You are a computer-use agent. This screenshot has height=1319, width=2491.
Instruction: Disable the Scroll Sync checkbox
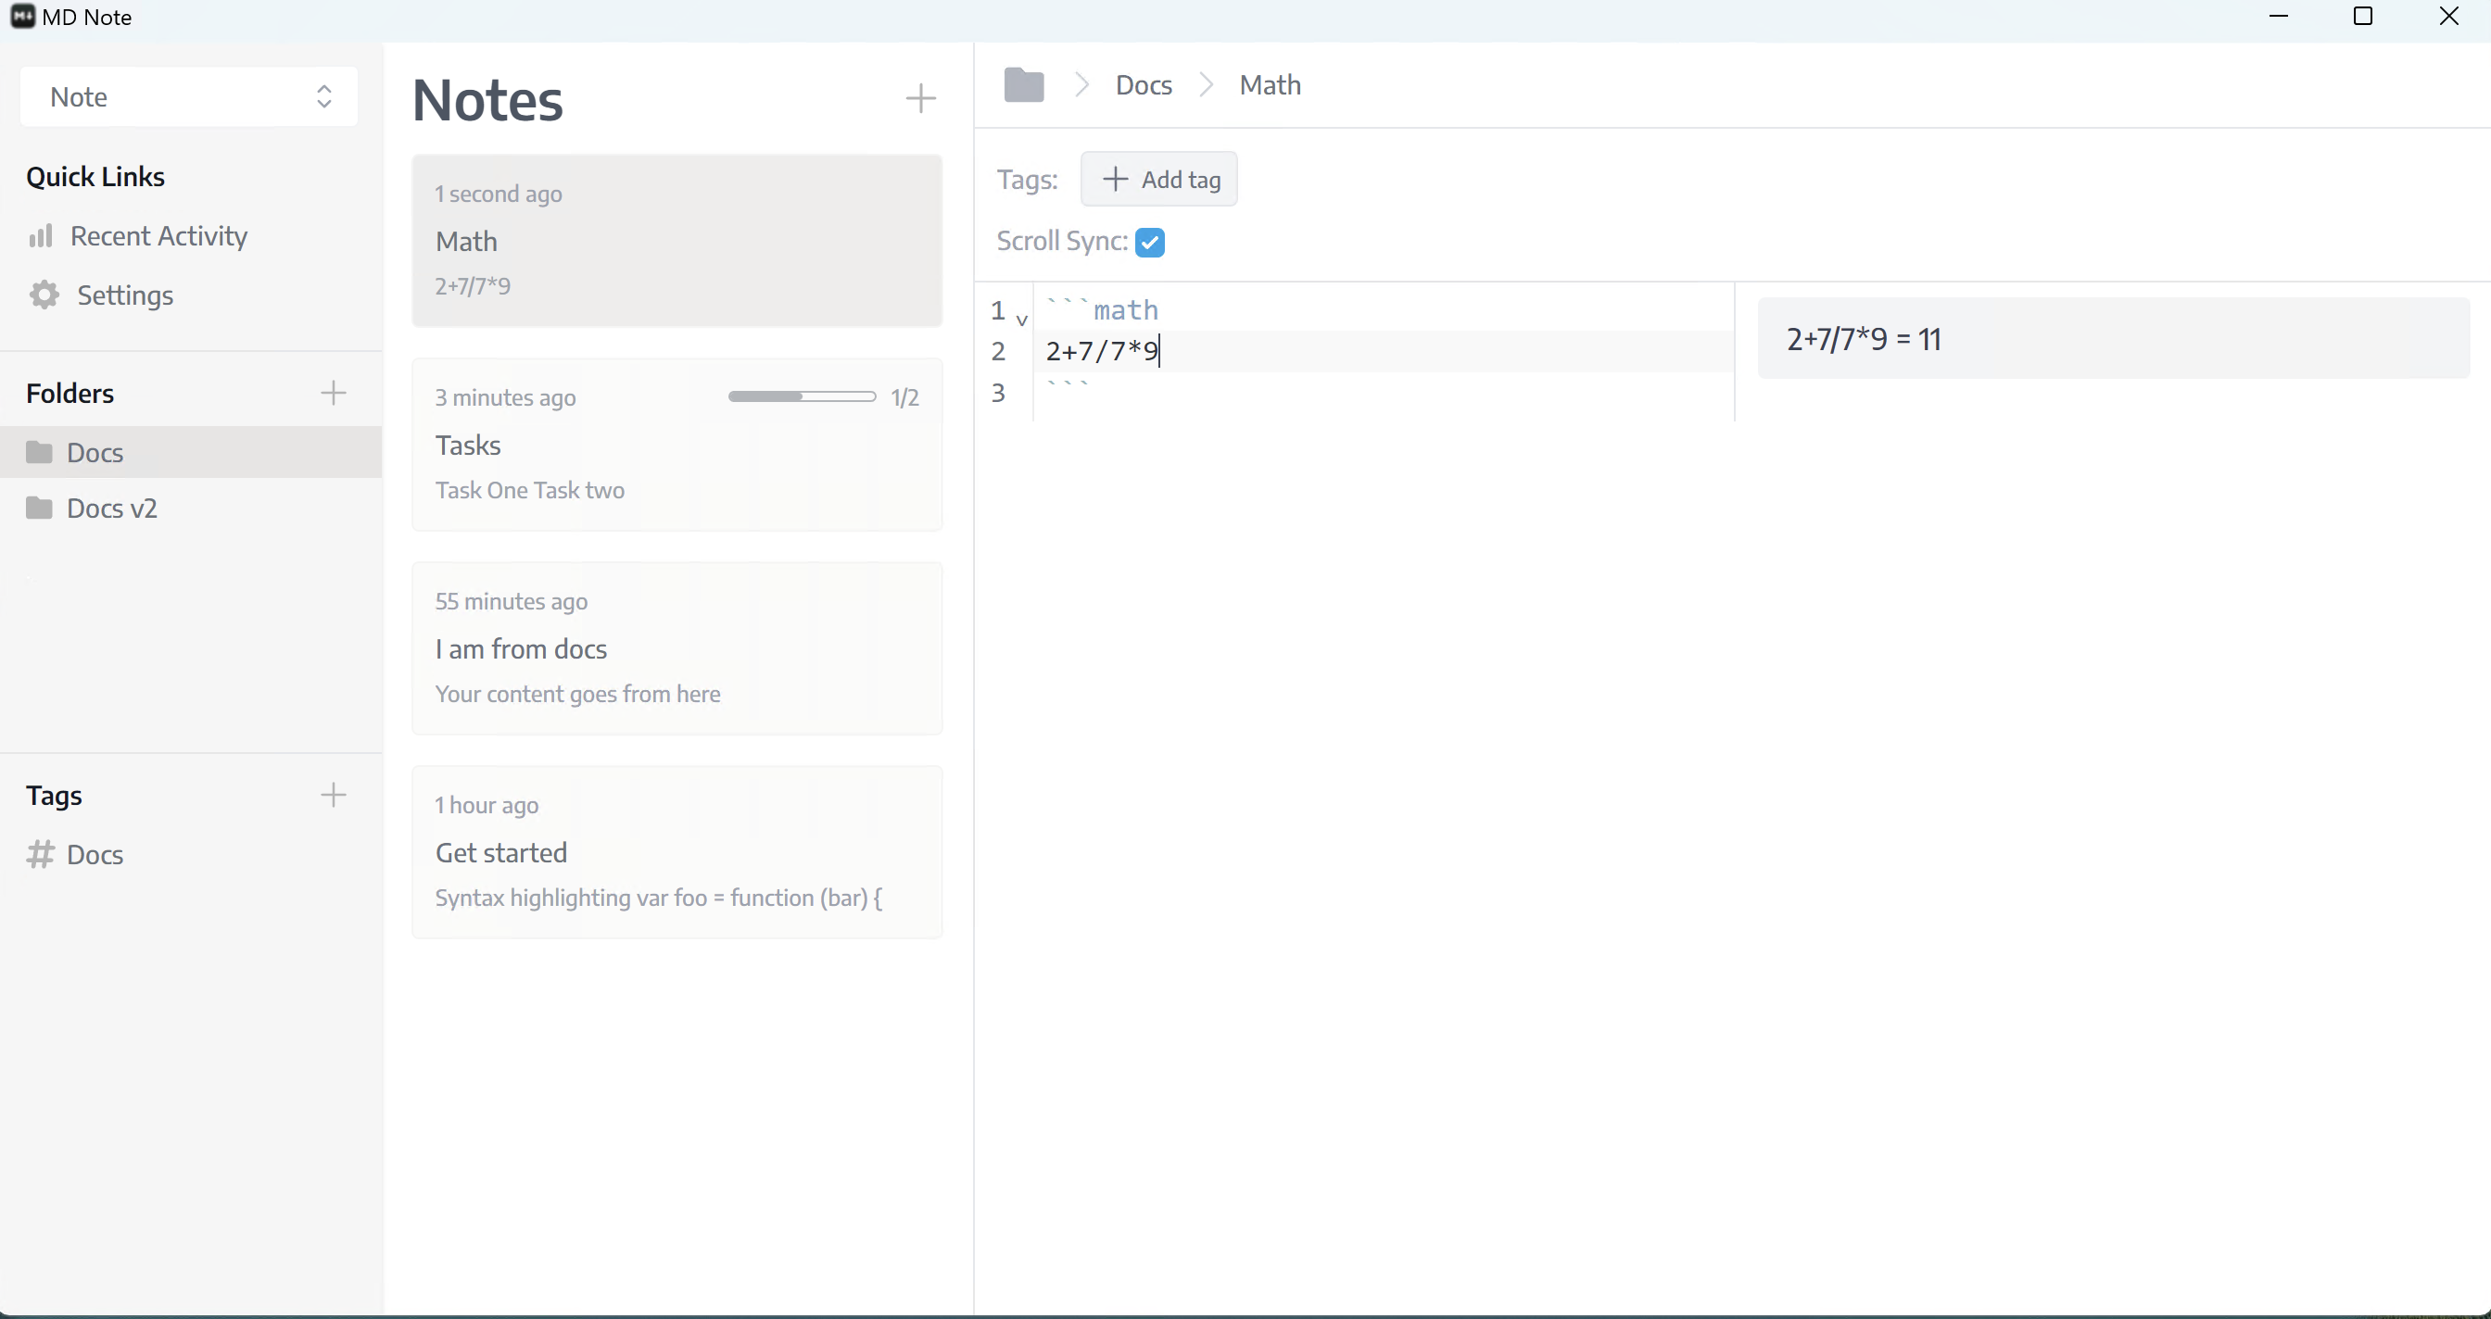coord(1150,242)
